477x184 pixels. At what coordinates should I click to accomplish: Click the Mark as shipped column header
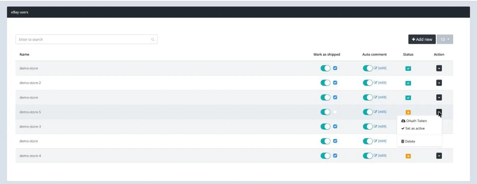[327, 54]
